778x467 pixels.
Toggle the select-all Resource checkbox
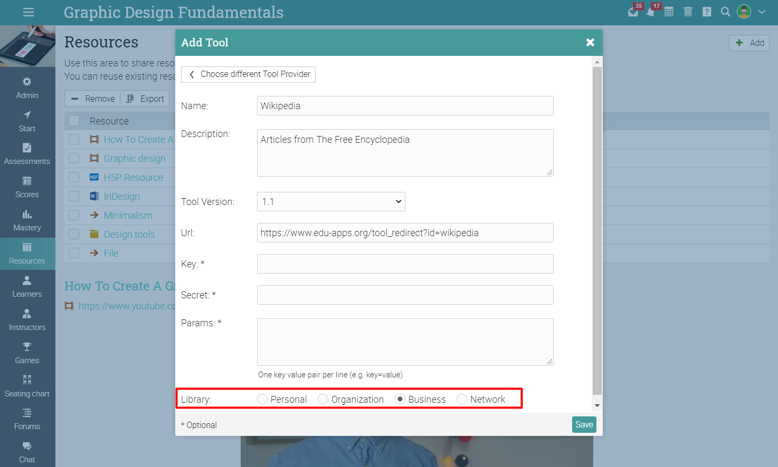[74, 121]
